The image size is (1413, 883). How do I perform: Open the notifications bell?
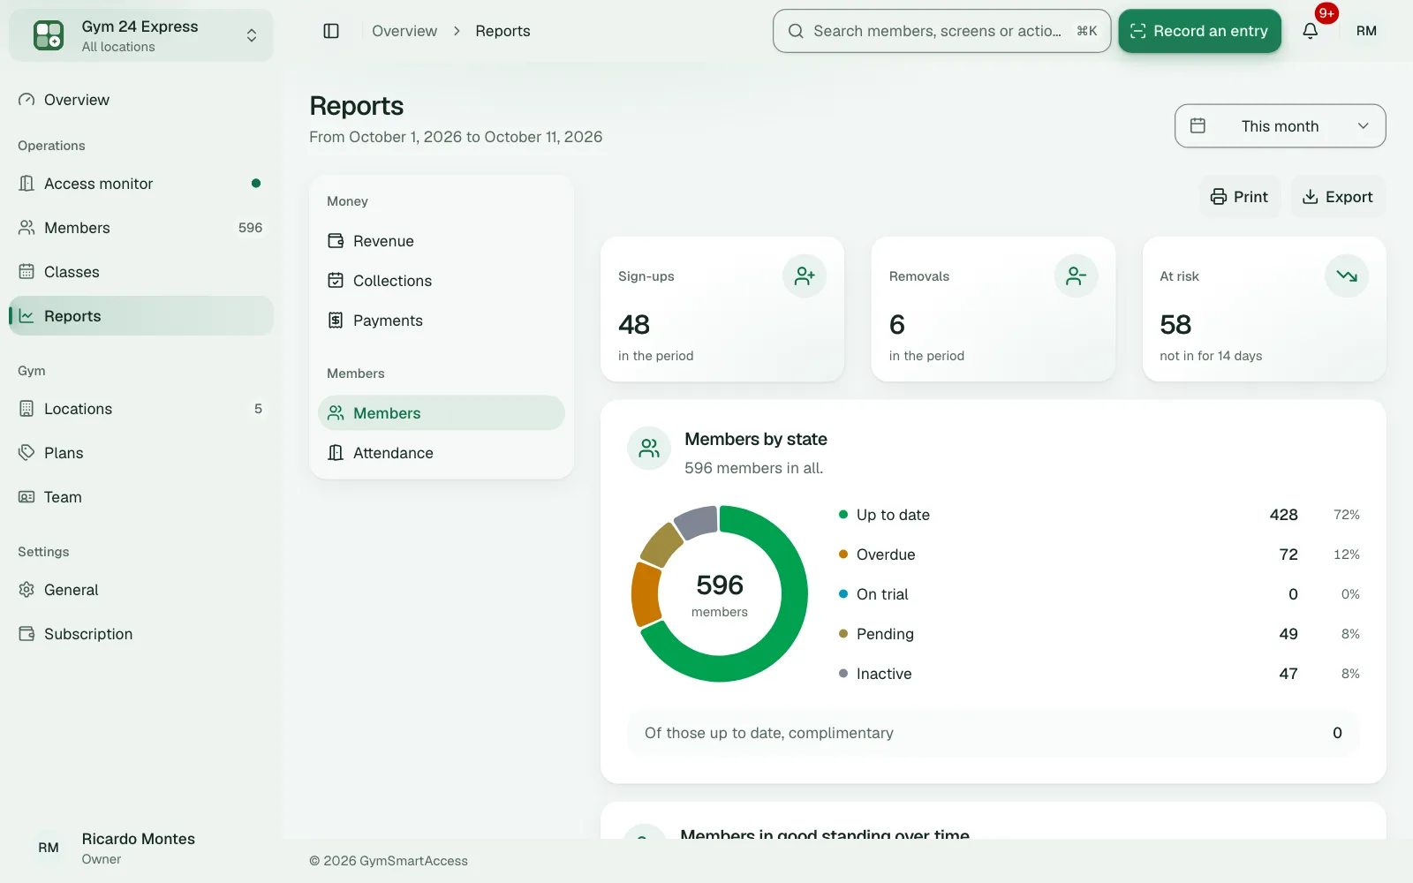point(1311,31)
